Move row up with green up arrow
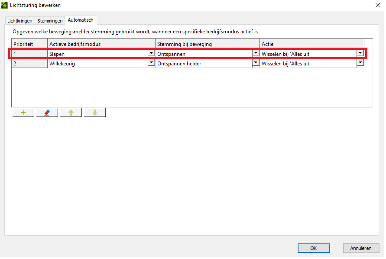Viewport: 386px width, 259px height. click(71, 113)
